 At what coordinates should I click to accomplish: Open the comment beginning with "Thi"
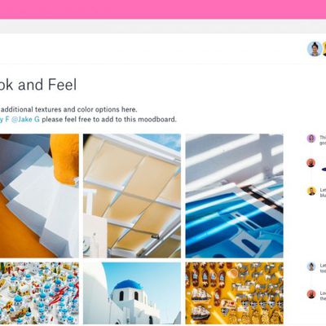click(x=323, y=140)
